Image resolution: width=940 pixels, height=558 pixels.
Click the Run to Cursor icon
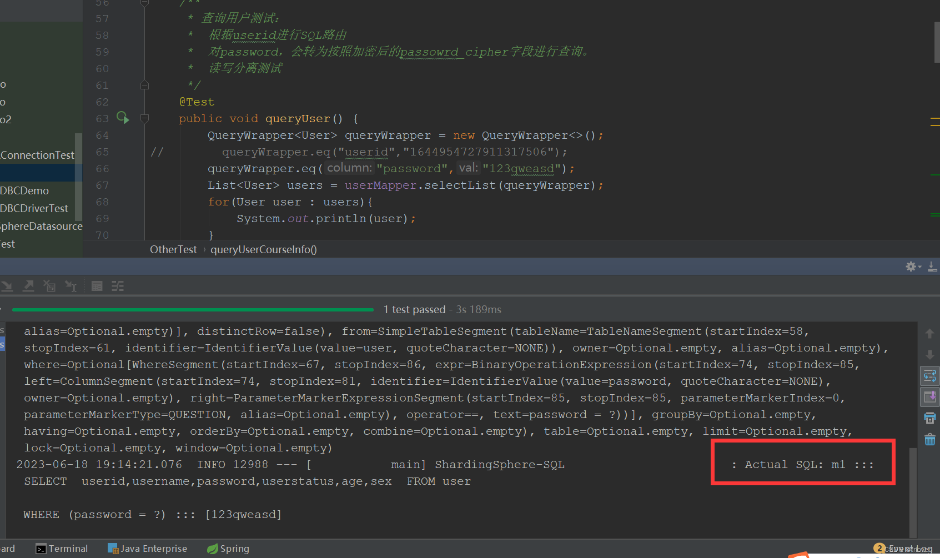[71, 286]
